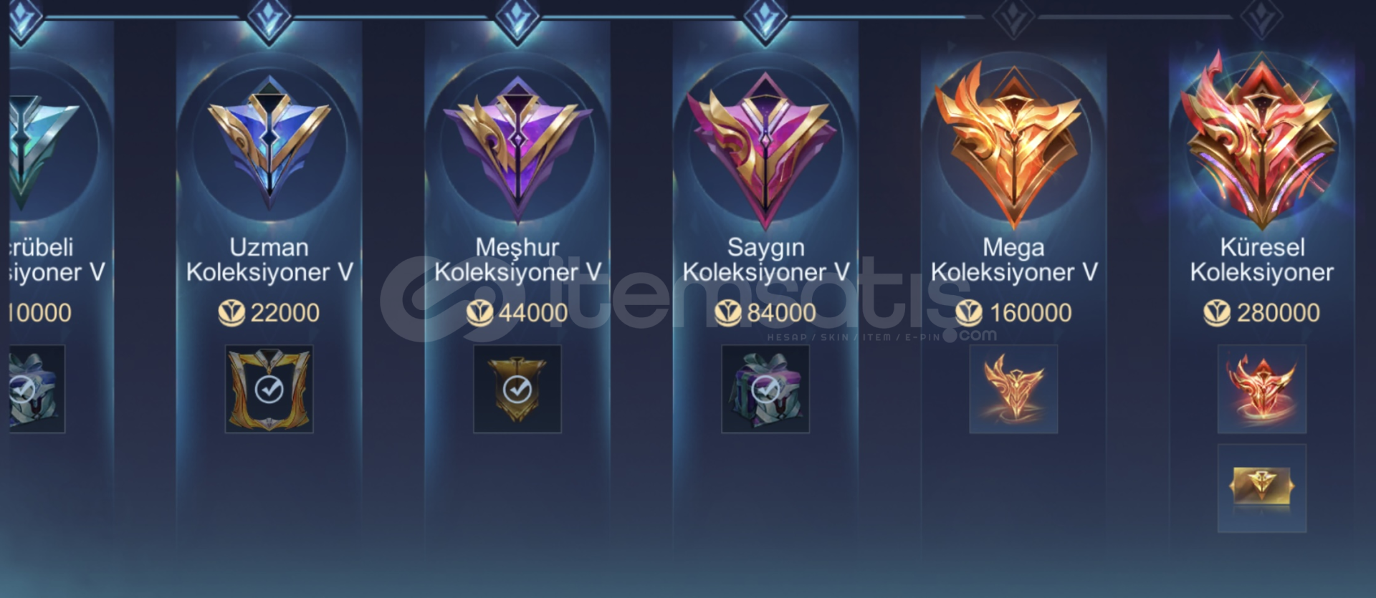Image resolution: width=1376 pixels, height=598 pixels.
Task: Open the claimed golden frame reward
Action: pyautogui.click(x=269, y=389)
